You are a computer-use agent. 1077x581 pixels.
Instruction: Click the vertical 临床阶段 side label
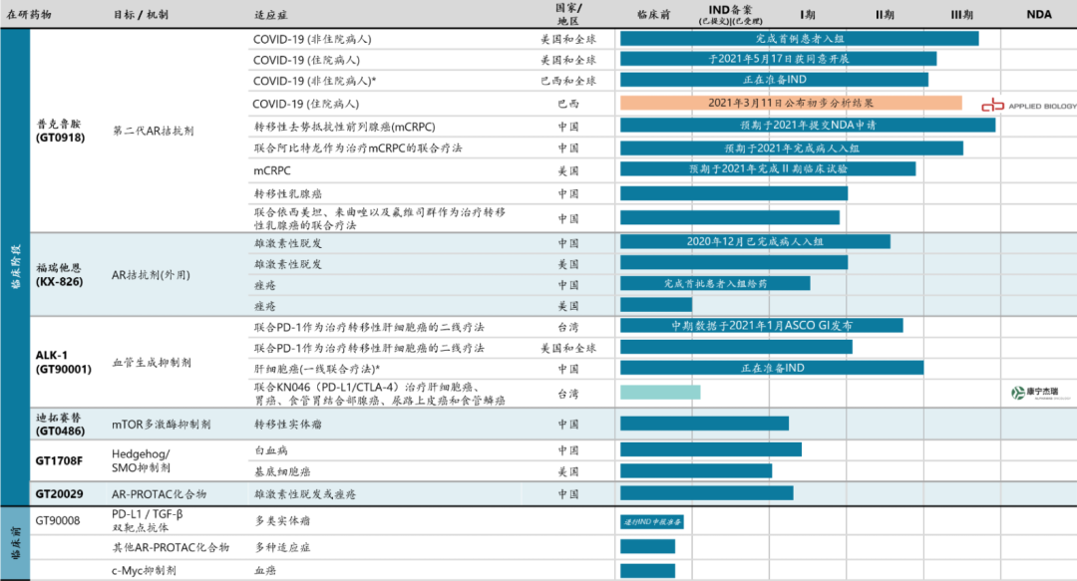click(x=15, y=266)
